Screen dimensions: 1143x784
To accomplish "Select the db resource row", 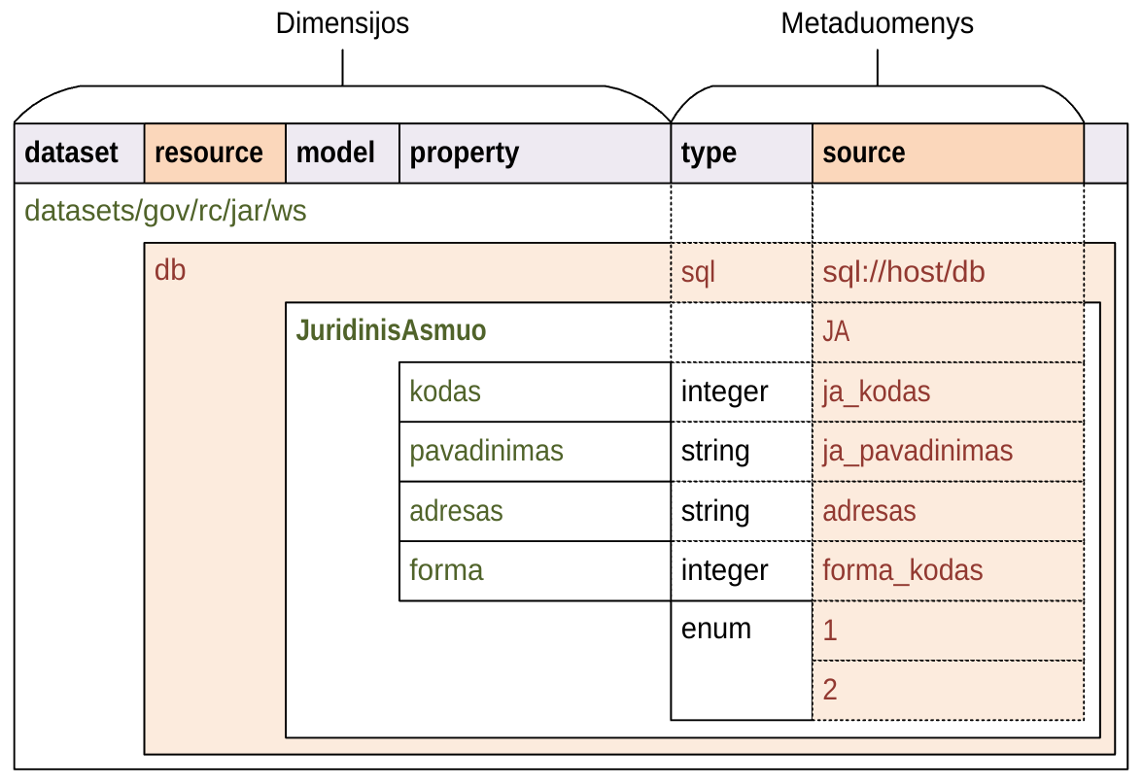I will click(x=170, y=270).
